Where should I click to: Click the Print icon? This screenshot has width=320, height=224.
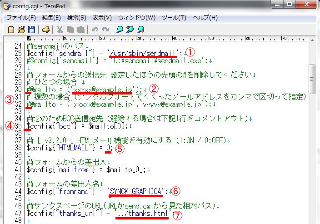tap(46, 30)
